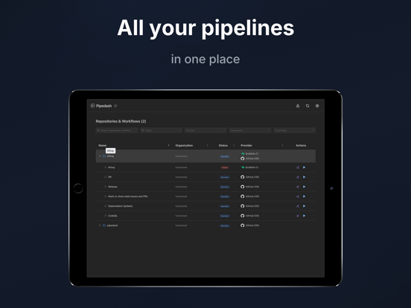Click the folder icon of pipedash repository
The width and height of the screenshot is (411, 308).
pos(104,225)
